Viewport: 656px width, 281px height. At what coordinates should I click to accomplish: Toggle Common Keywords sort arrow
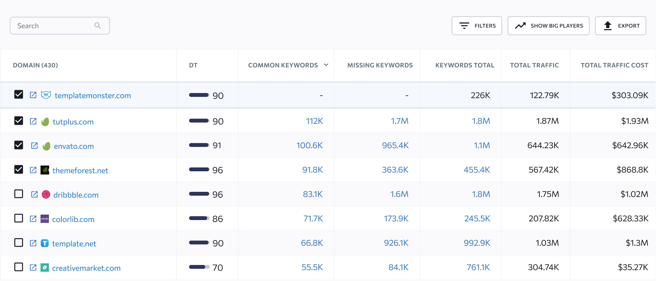click(326, 65)
